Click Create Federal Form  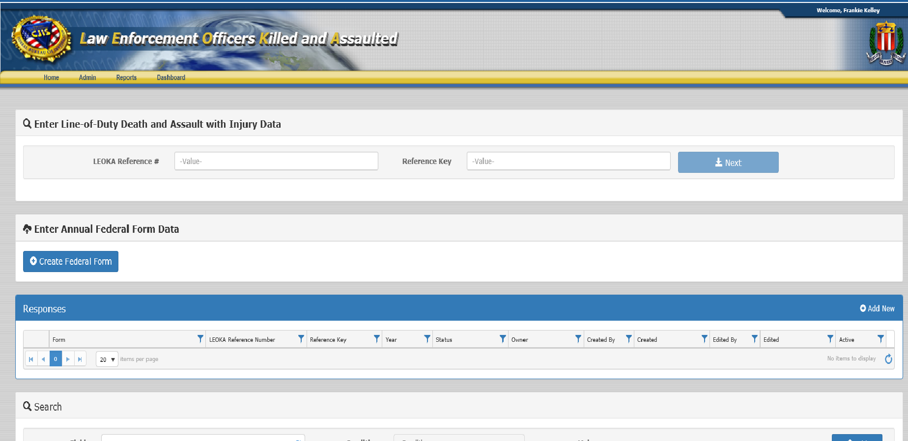pos(71,261)
